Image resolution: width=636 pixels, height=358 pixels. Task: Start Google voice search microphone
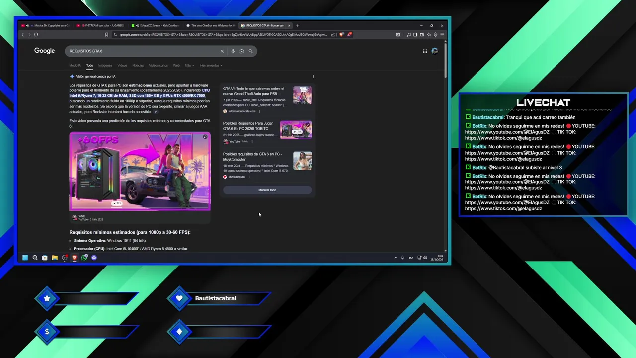click(233, 51)
